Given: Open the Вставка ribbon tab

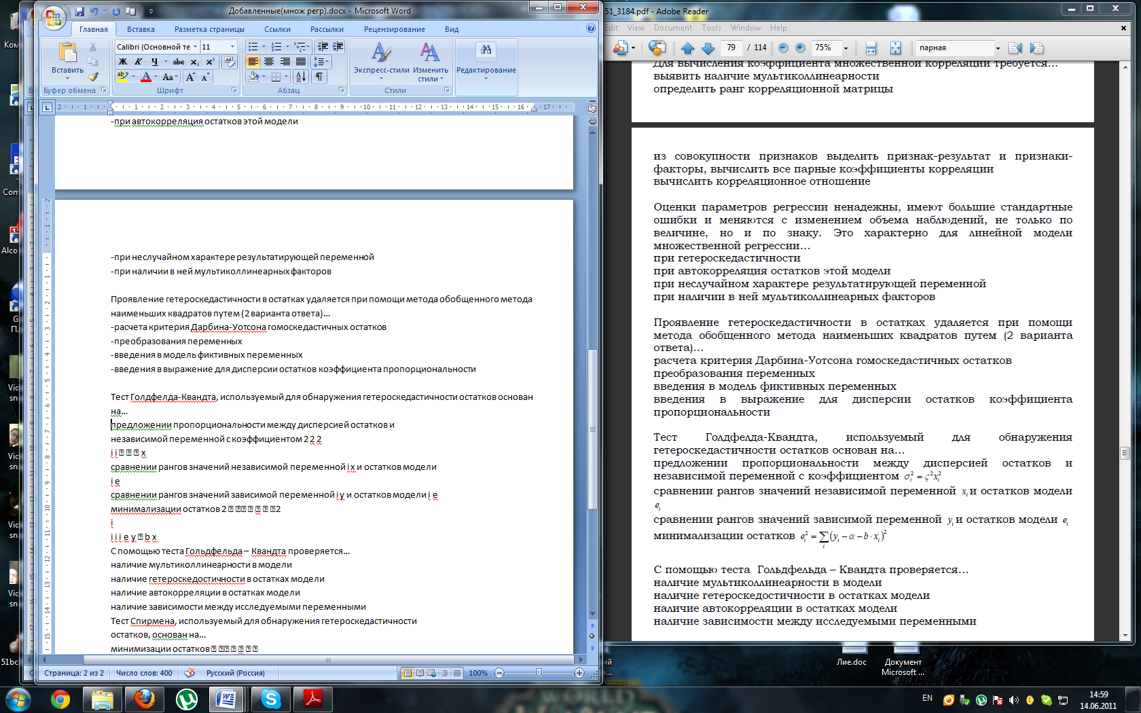Looking at the screenshot, I should [141, 29].
